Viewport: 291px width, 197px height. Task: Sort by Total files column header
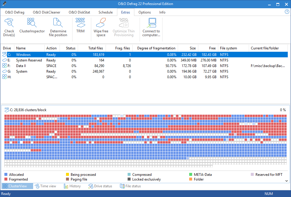(x=92, y=48)
